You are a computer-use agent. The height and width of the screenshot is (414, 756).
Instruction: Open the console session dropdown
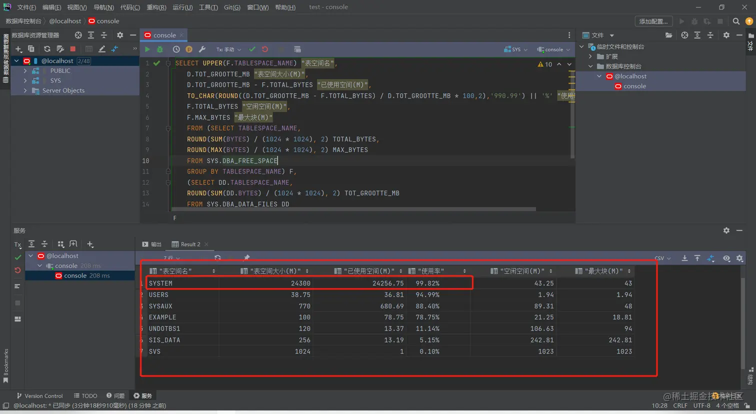click(553, 49)
